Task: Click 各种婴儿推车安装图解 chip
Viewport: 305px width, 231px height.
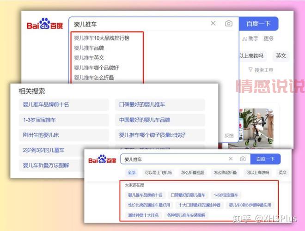Action: (186, 215)
